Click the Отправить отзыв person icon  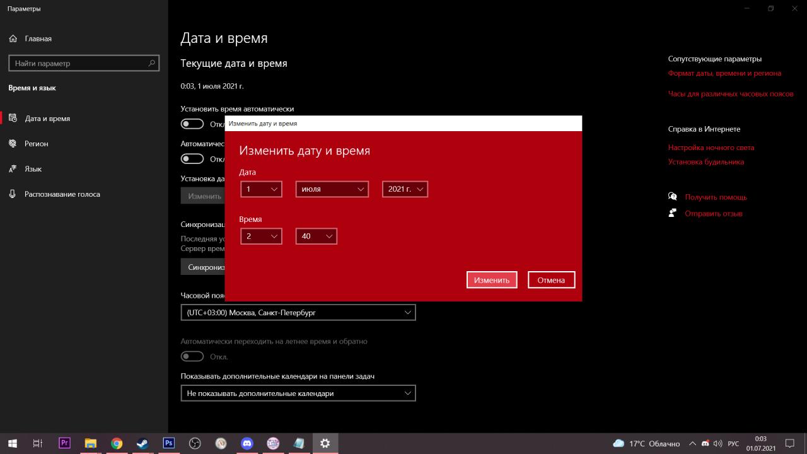click(673, 213)
